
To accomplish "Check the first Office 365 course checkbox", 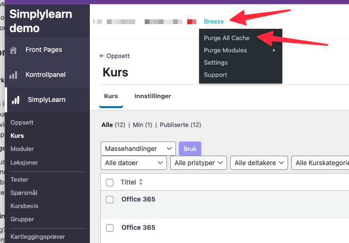I will (110, 200).
